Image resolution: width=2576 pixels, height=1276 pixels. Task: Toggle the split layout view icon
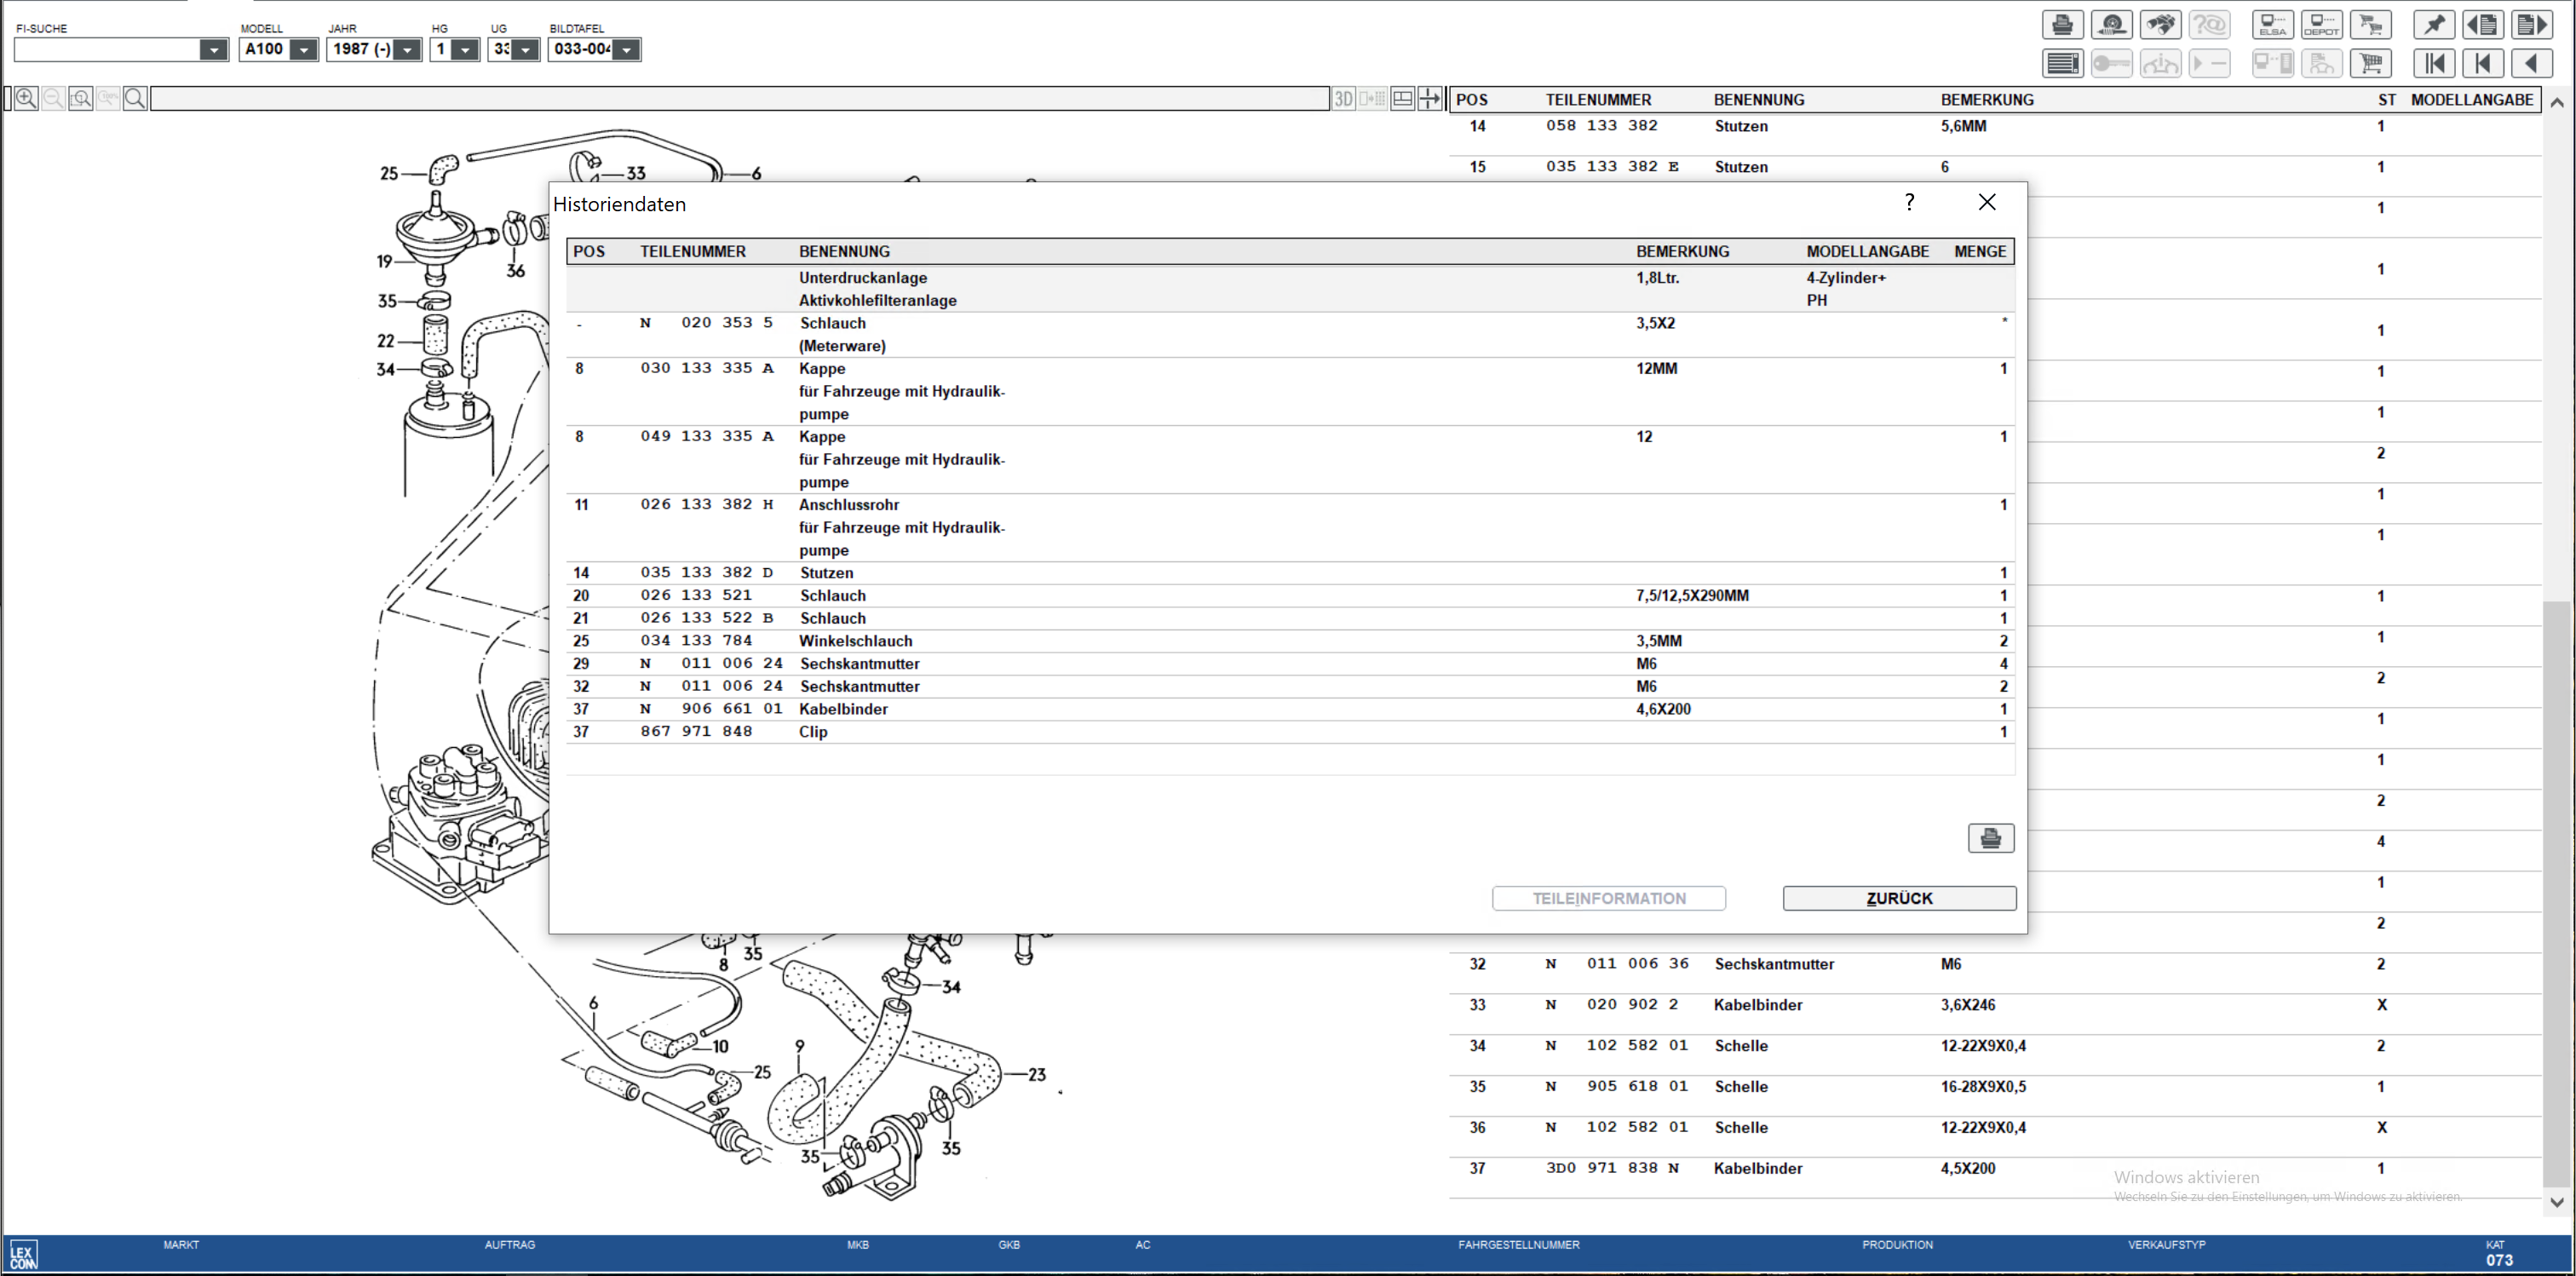pyautogui.click(x=1402, y=98)
